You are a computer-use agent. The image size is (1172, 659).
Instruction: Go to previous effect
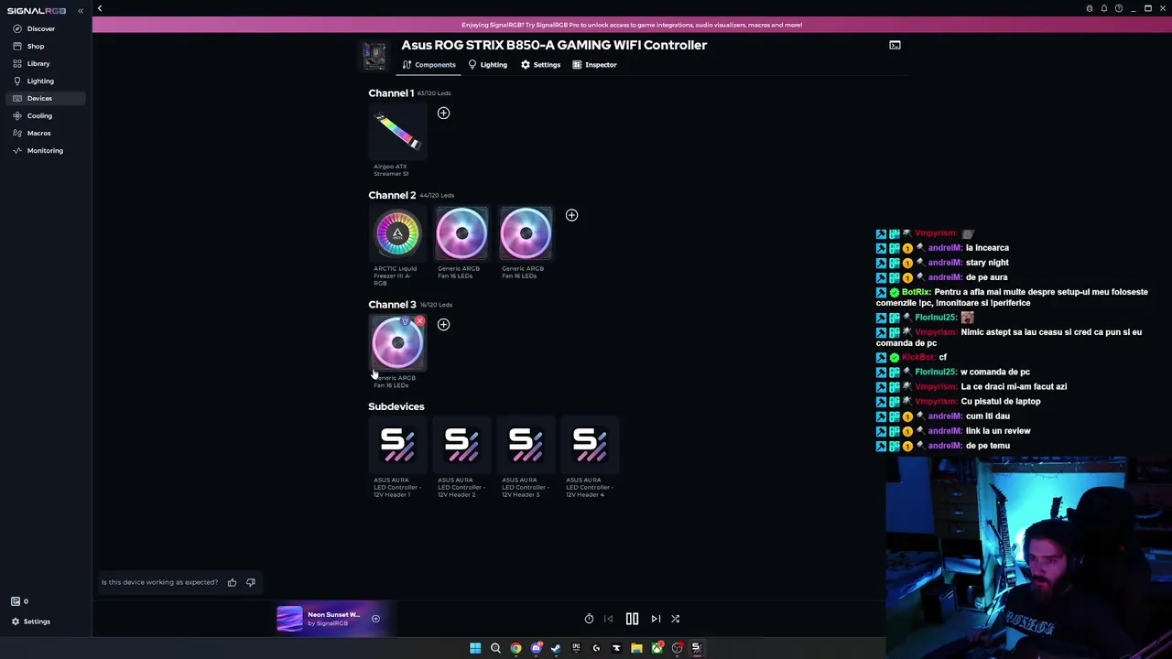pyautogui.click(x=608, y=619)
